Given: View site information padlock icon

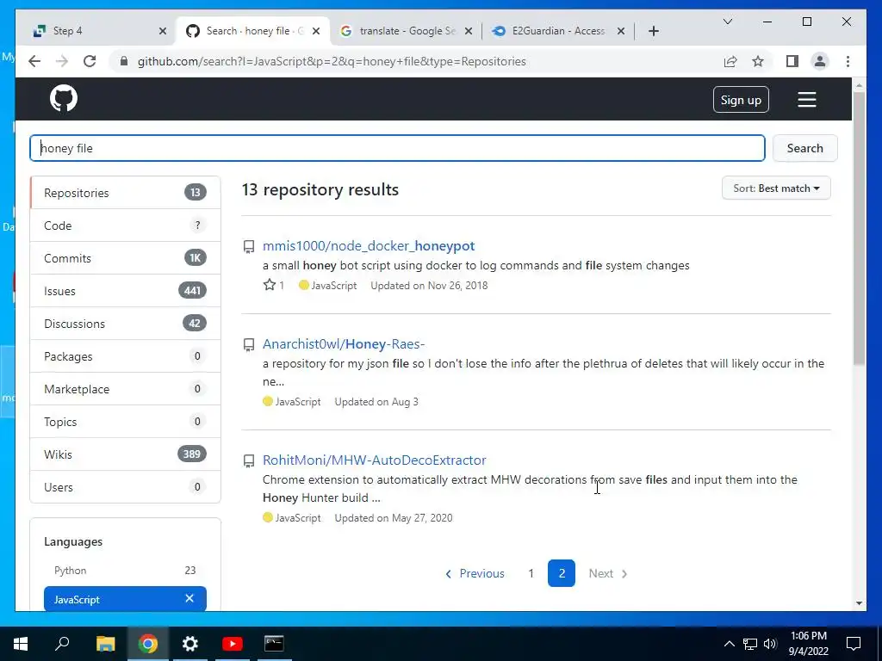Looking at the screenshot, I should point(124,61).
